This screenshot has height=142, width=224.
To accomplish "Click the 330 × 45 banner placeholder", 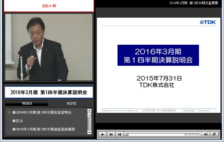I will 49,6.
